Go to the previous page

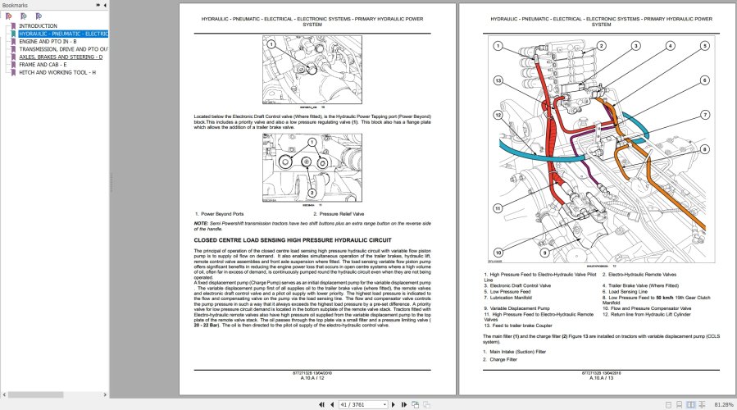point(332,405)
